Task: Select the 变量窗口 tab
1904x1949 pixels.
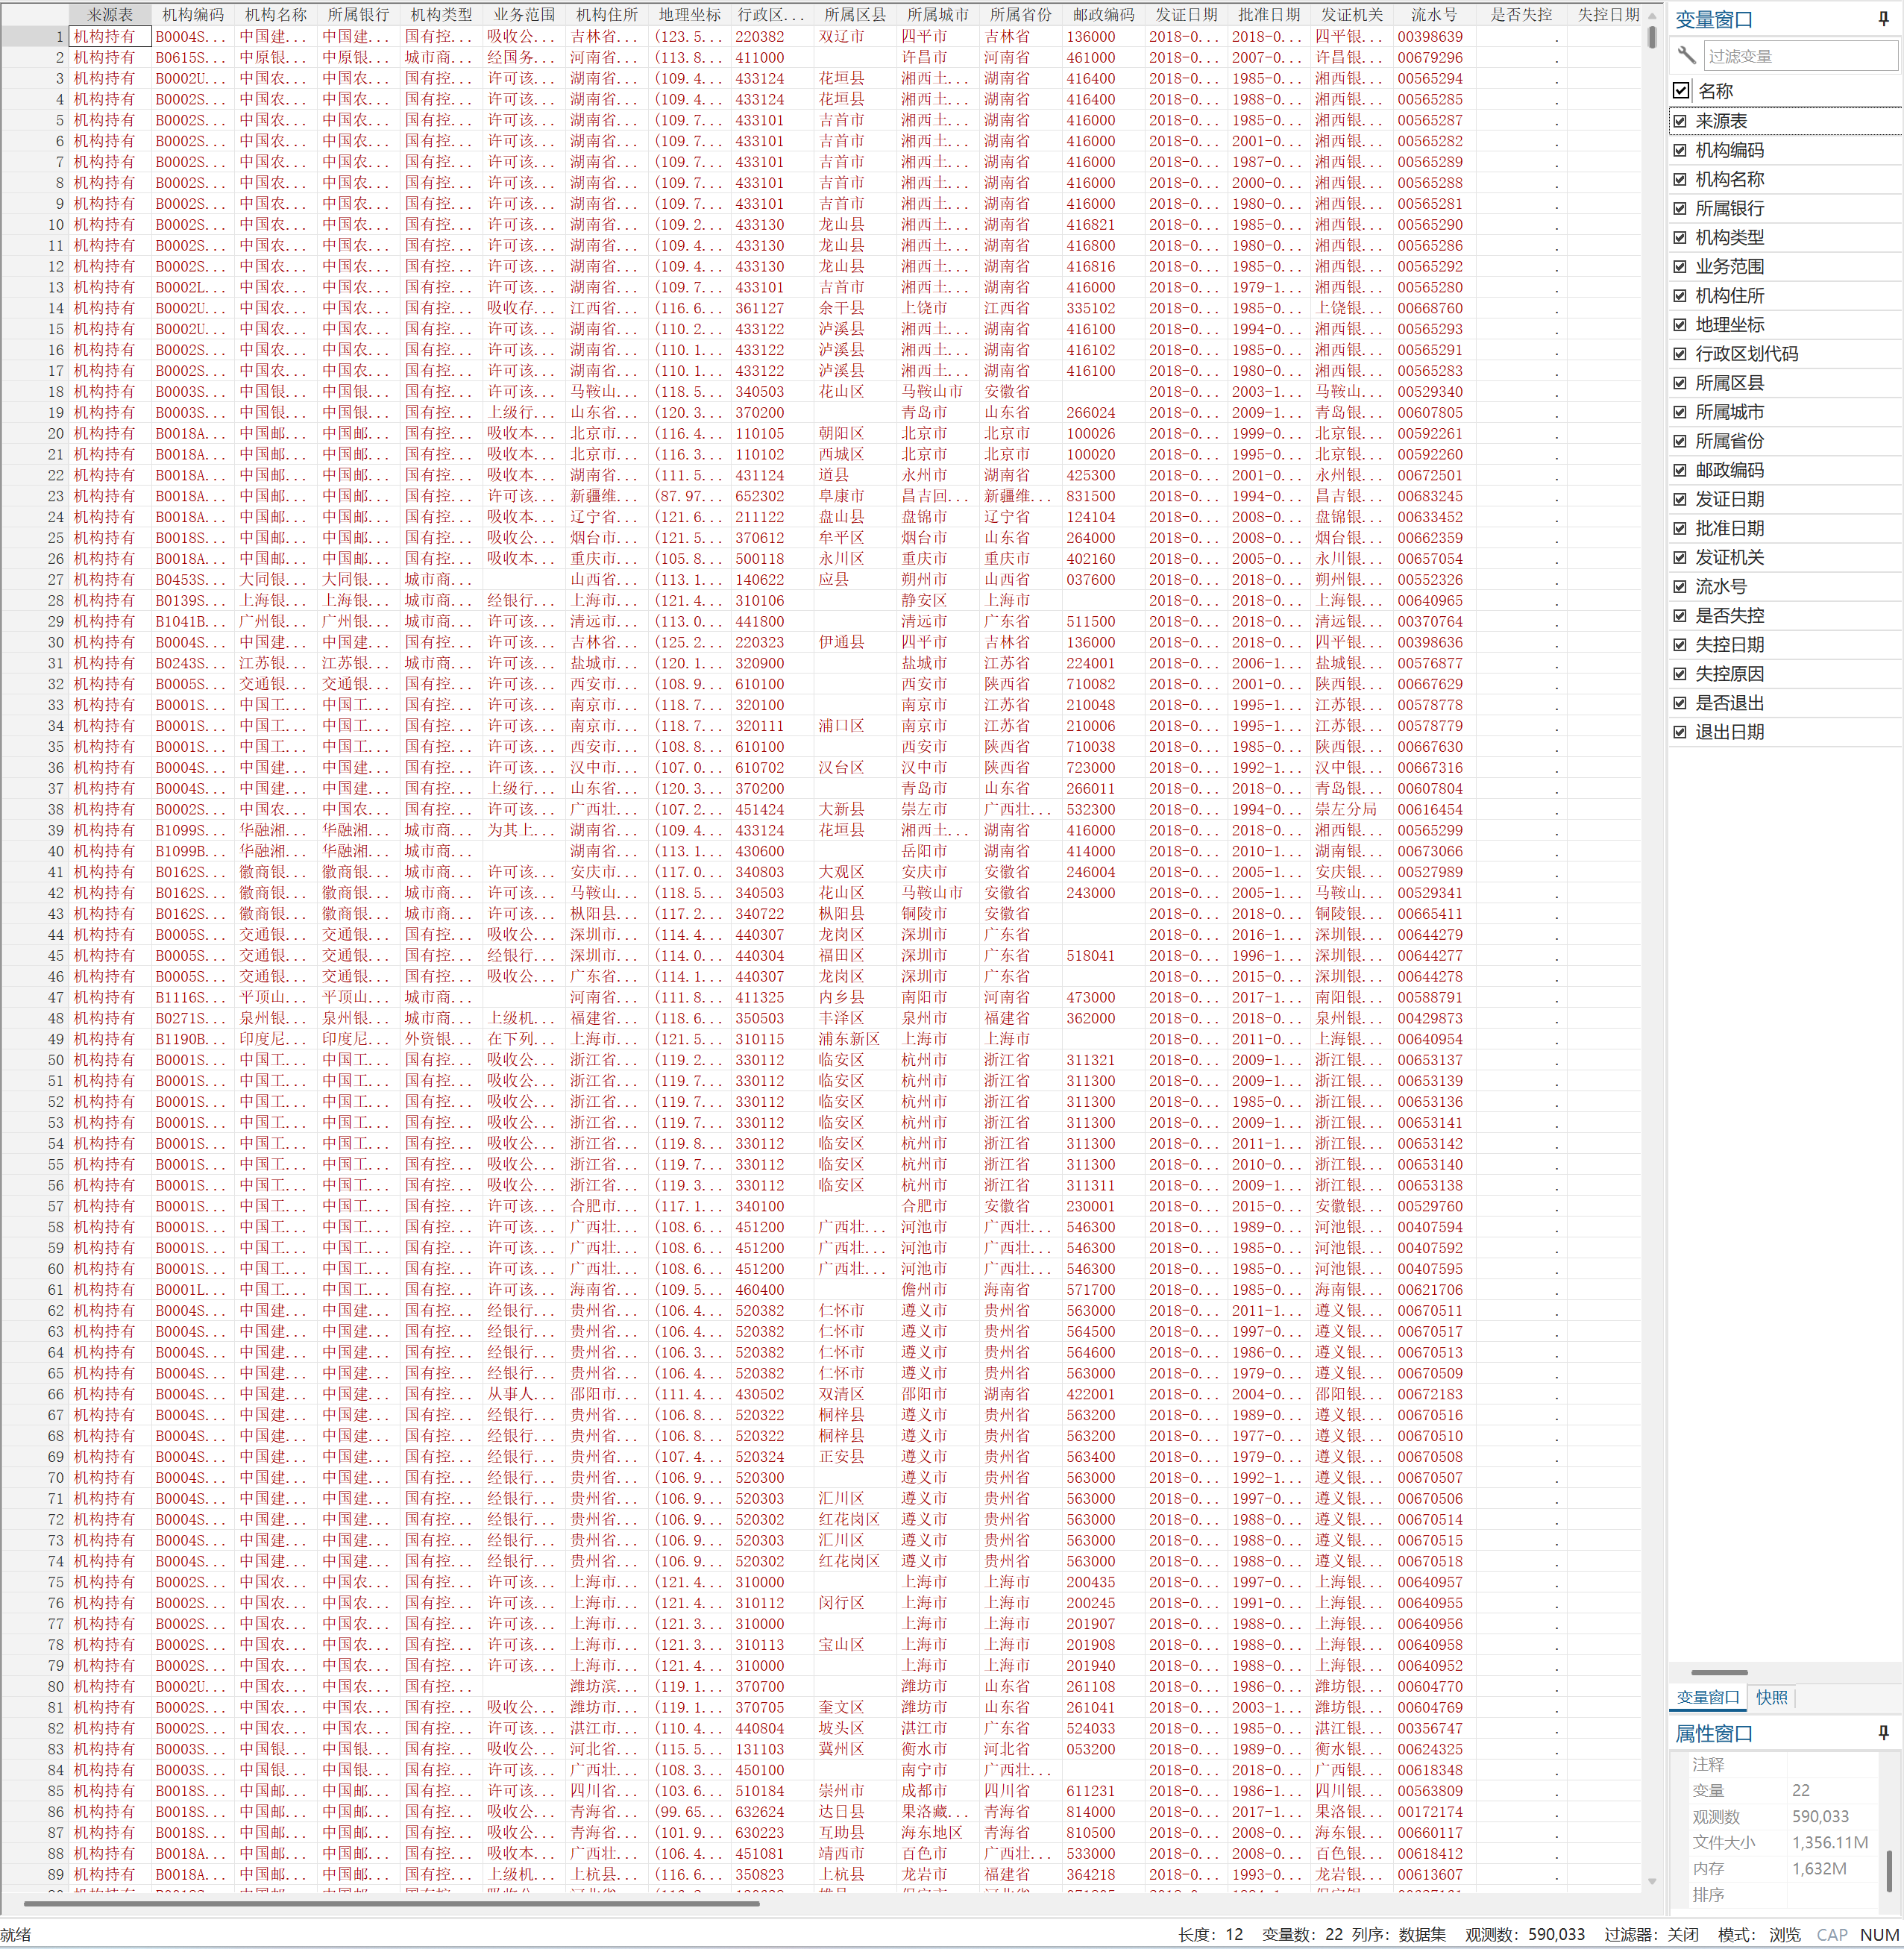Action: [1707, 1697]
